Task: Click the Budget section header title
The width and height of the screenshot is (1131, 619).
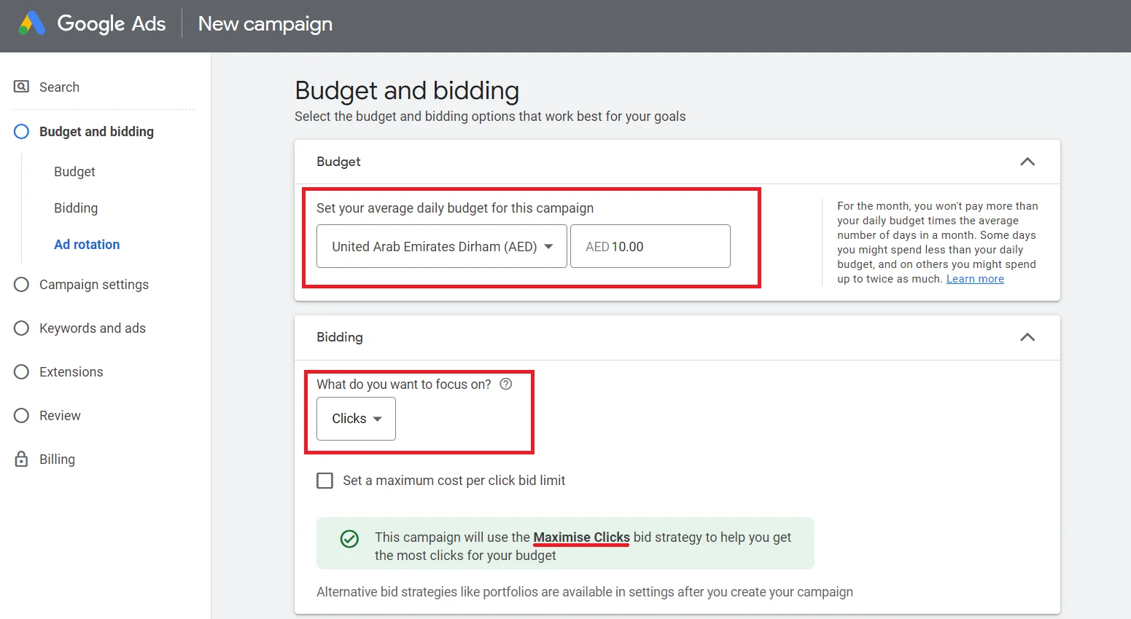Action: (x=338, y=162)
